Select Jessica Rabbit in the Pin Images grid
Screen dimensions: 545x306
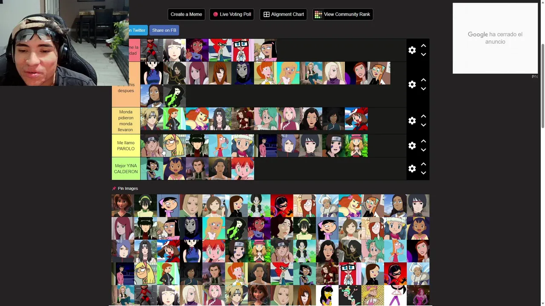click(x=418, y=296)
